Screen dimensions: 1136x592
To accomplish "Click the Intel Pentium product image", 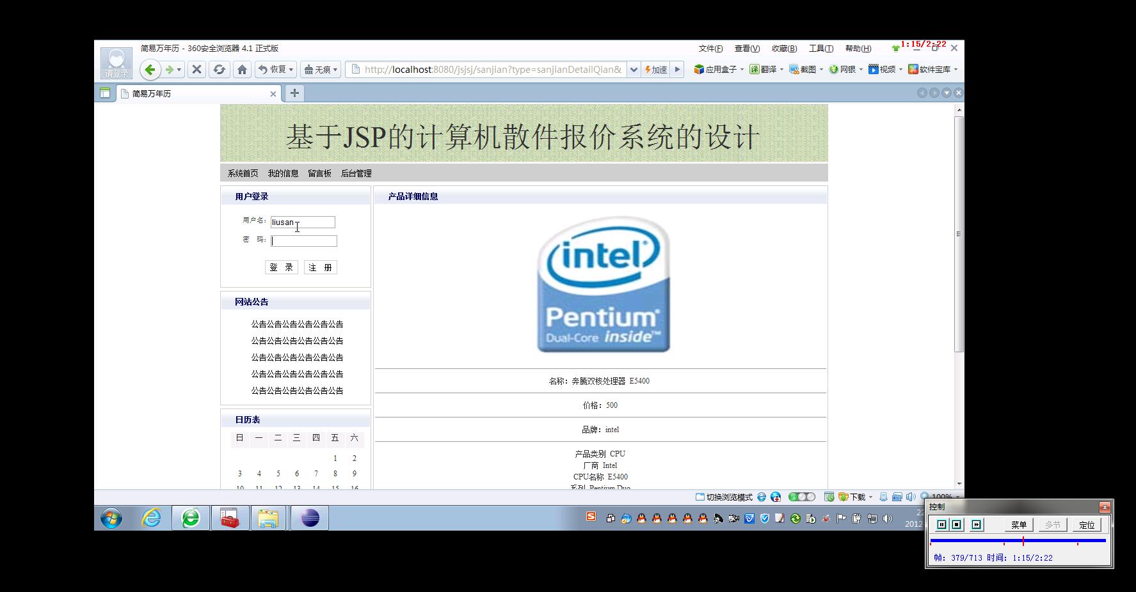I will point(604,284).
